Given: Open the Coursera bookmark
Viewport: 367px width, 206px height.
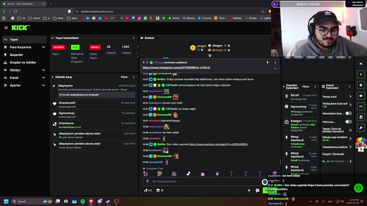Looking at the screenshot, I should (204, 18).
